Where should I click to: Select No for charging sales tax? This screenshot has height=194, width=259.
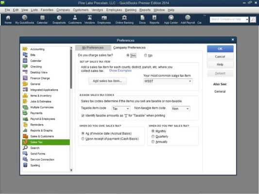[x=145, y=55]
